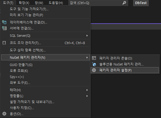The image size is (161, 118).
Task: Click the code snippet manager icon
Action: [x=4, y=43]
